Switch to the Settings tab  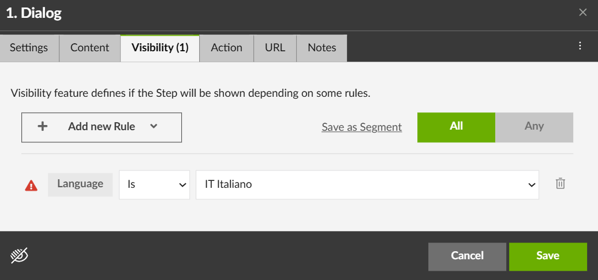pos(29,48)
